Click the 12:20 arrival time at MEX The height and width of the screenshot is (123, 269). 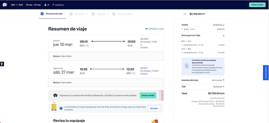point(131,69)
